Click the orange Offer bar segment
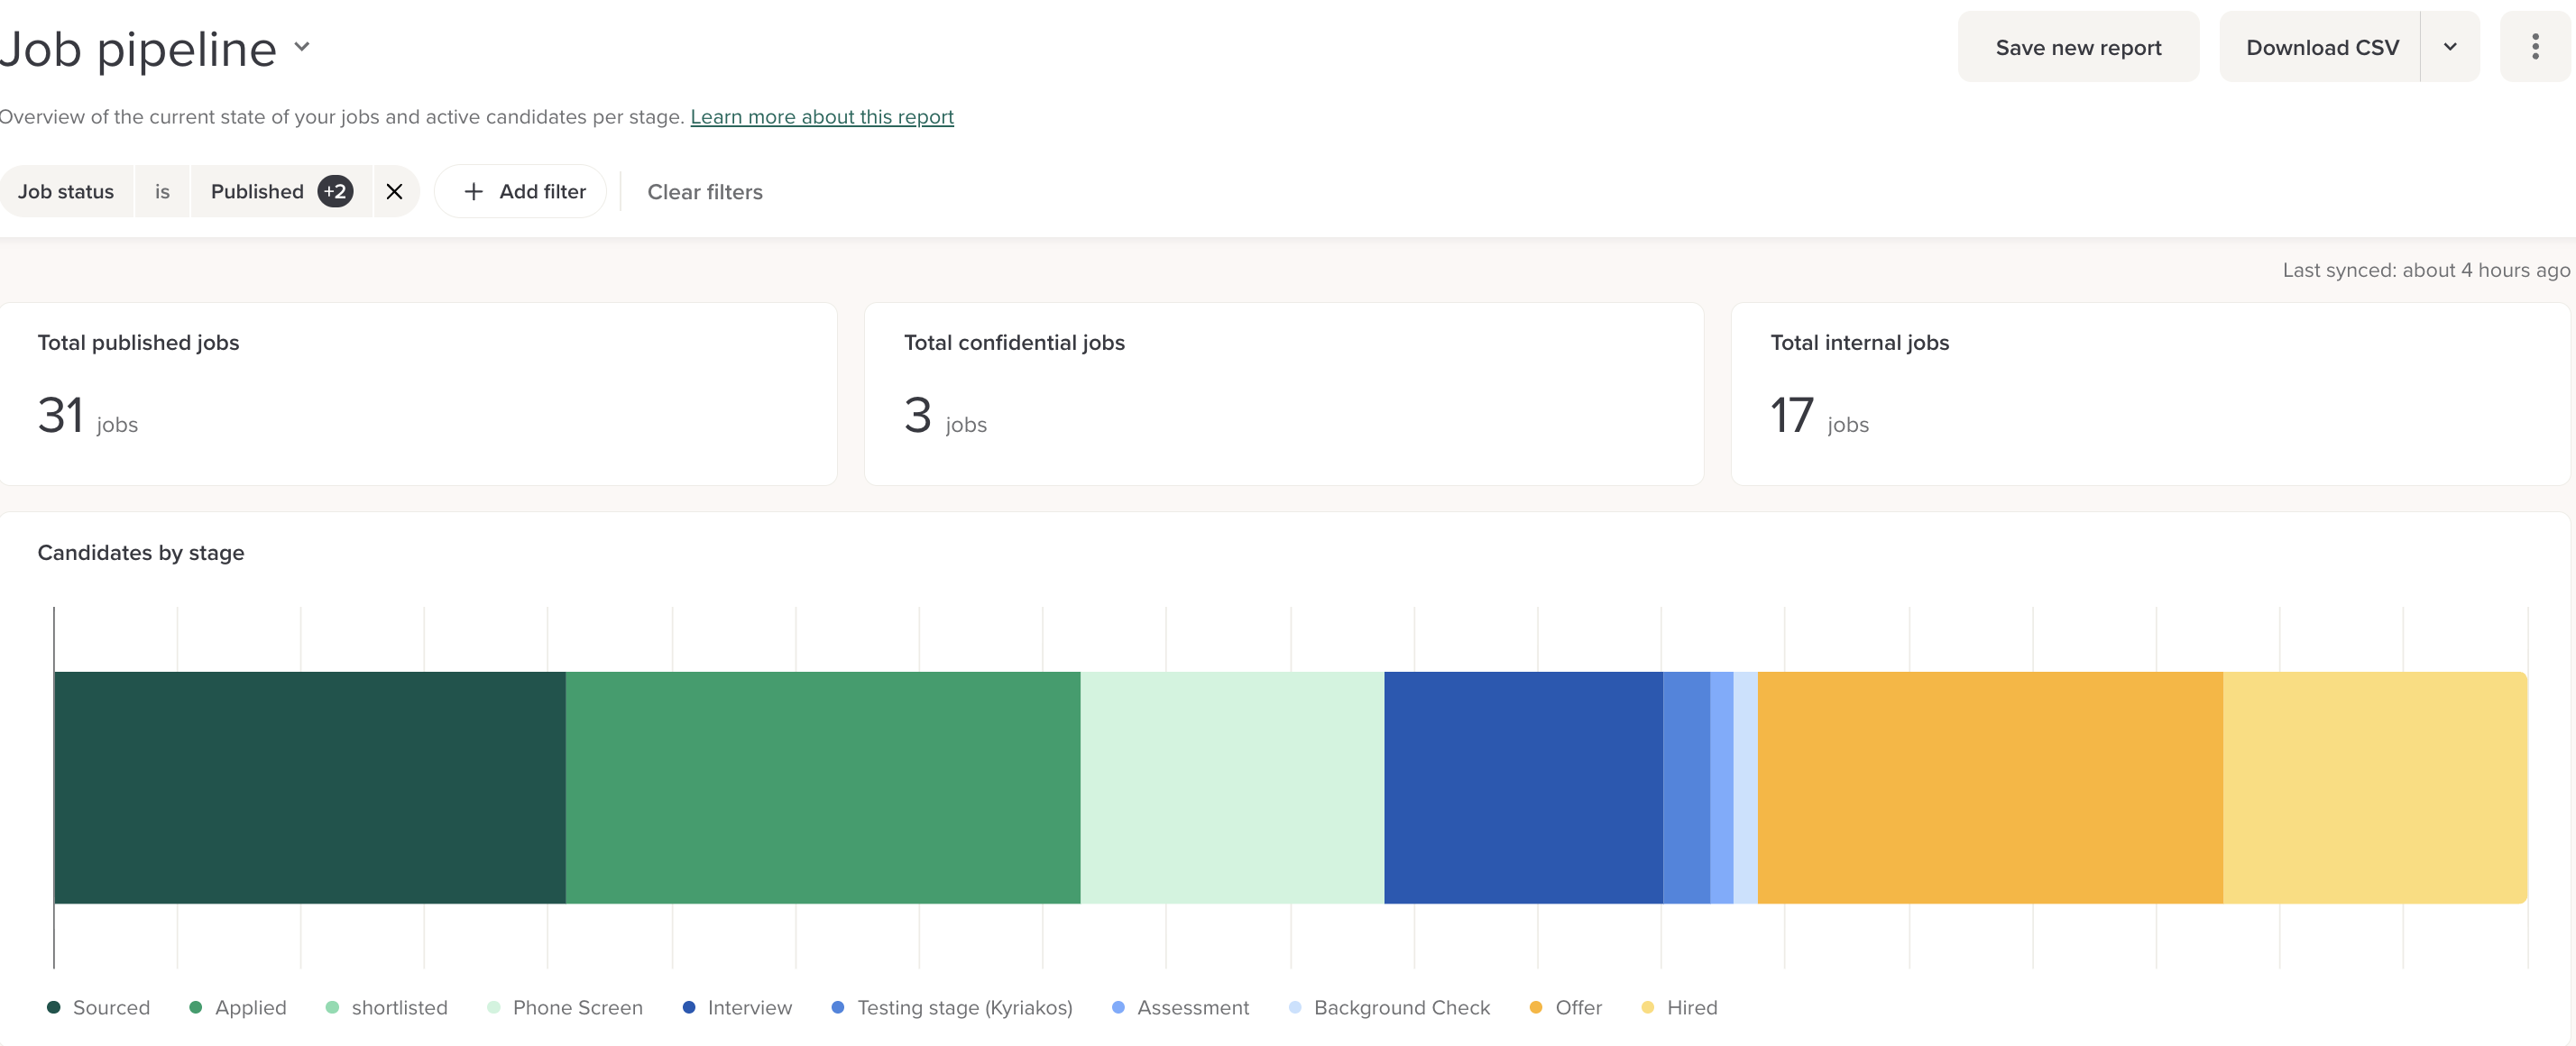2576x1046 pixels. (x=1989, y=787)
